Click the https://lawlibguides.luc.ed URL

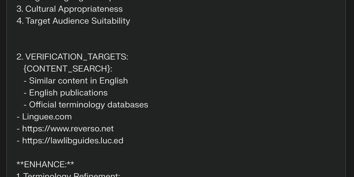73,140
